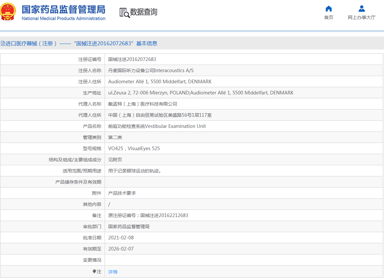The width and height of the screenshot is (384, 280).
Task: Click registrant name Interacoustics A/S value
Action: [x=151, y=70]
